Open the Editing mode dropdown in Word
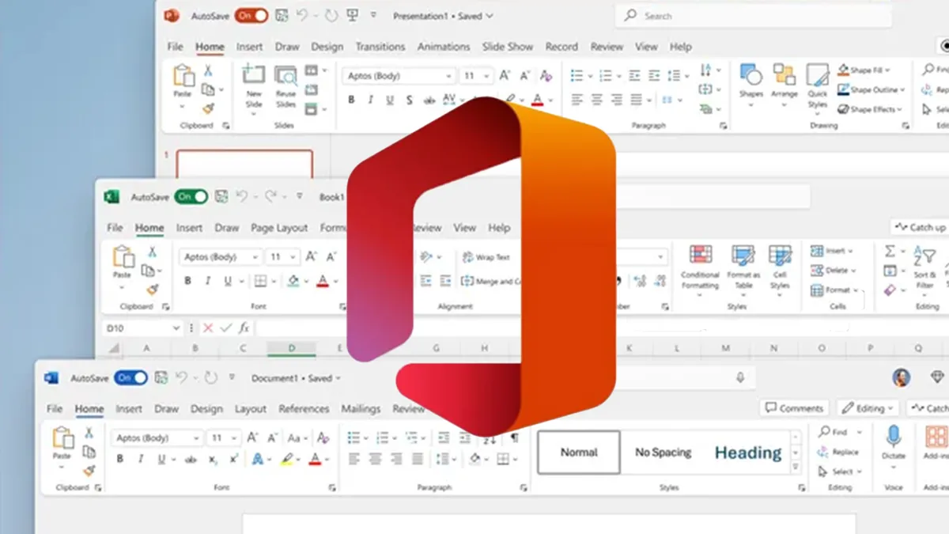949x534 pixels. pos(868,408)
